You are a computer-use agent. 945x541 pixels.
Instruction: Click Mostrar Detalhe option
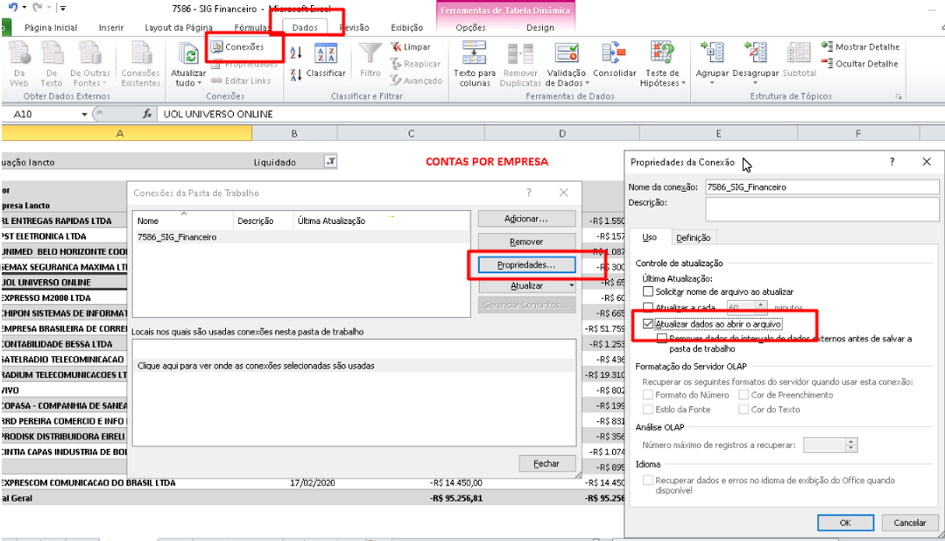coord(860,46)
